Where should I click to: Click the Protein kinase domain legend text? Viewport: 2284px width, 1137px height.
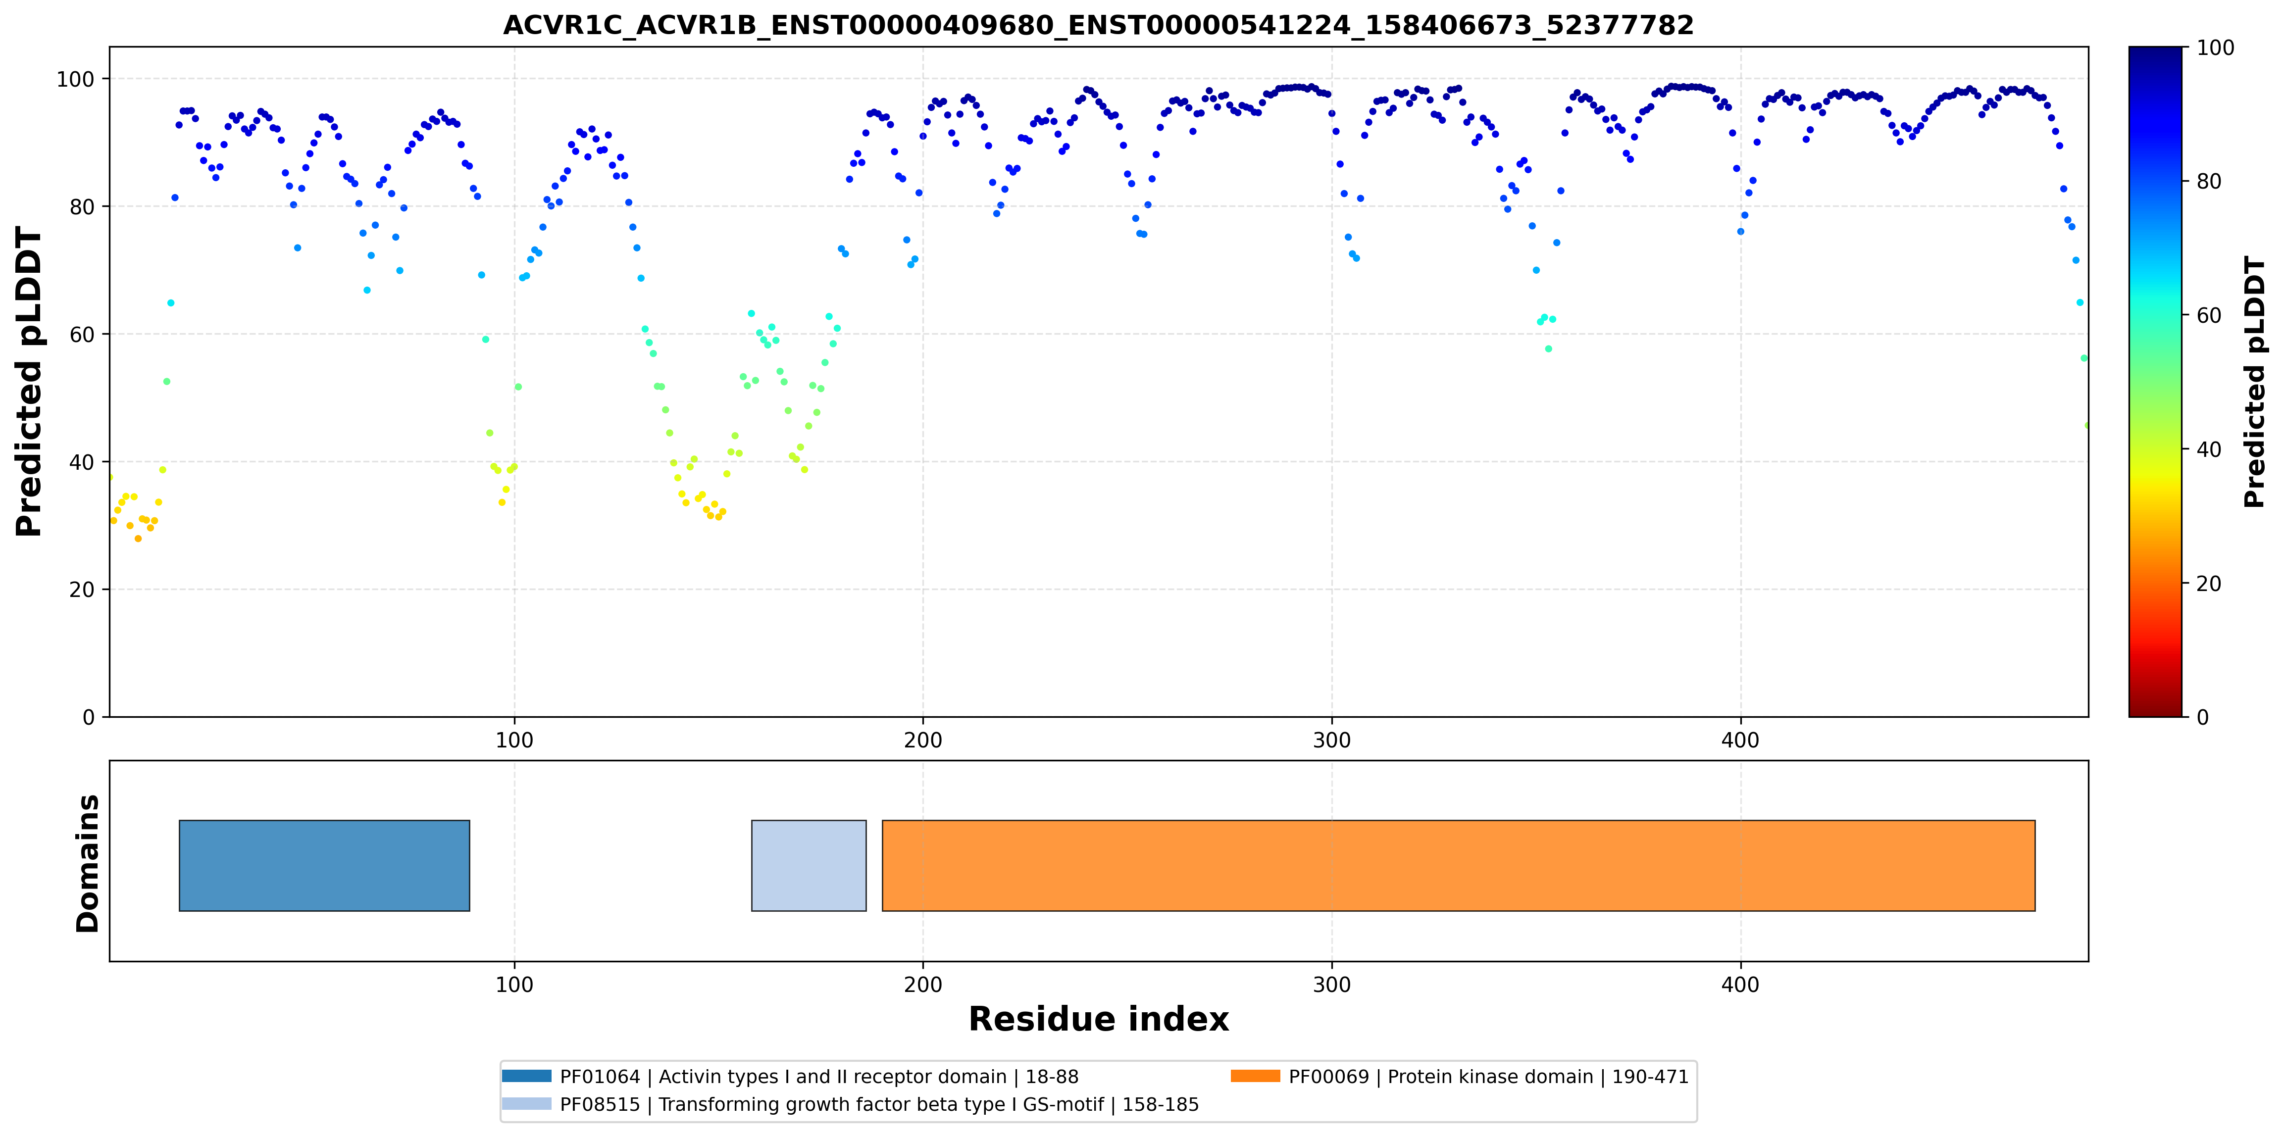(1489, 1077)
